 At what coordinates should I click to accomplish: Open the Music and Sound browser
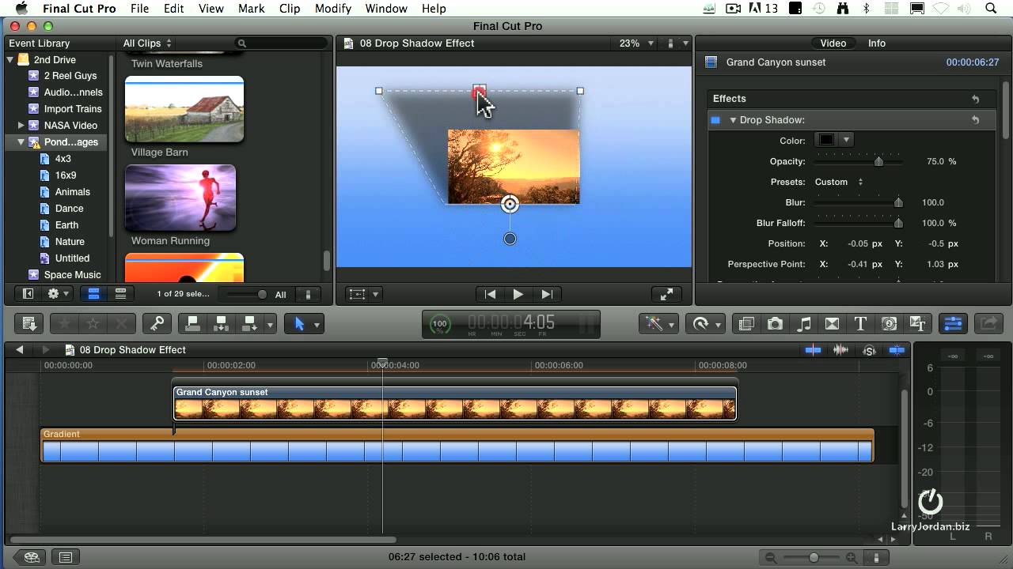coord(804,323)
